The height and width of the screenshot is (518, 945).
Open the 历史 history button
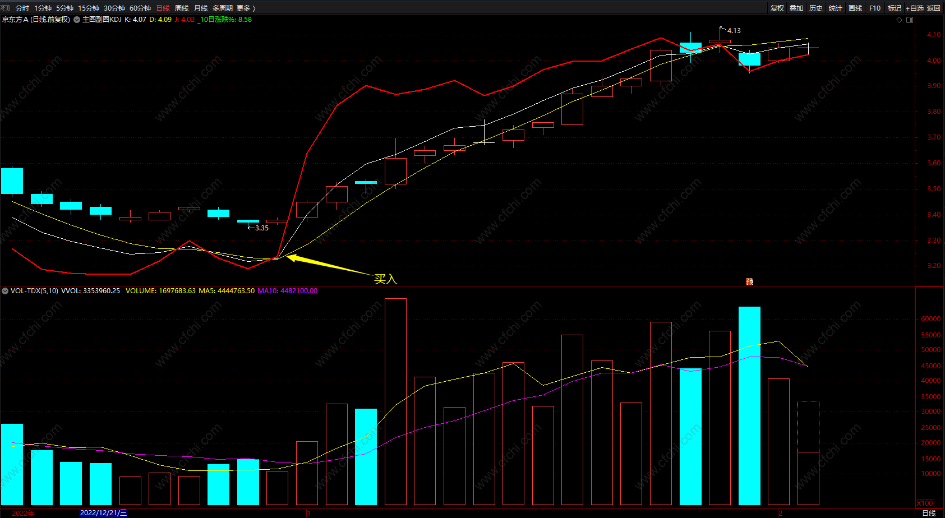[x=816, y=8]
